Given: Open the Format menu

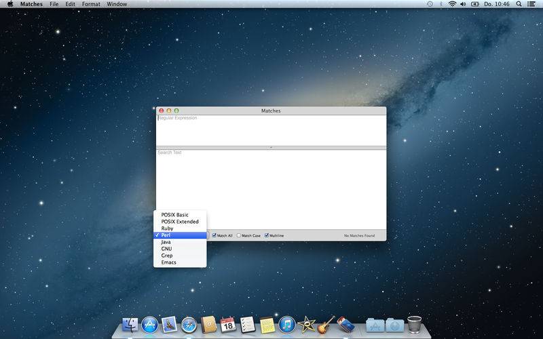Looking at the screenshot, I should (x=91, y=4).
